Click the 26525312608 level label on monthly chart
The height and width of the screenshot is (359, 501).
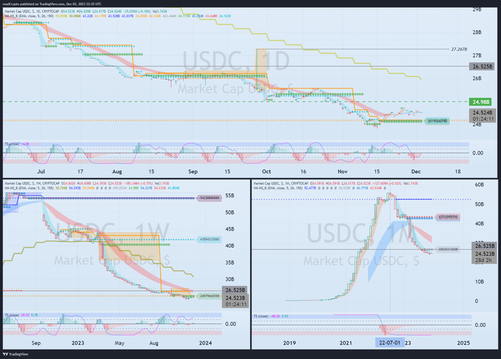coord(448,249)
